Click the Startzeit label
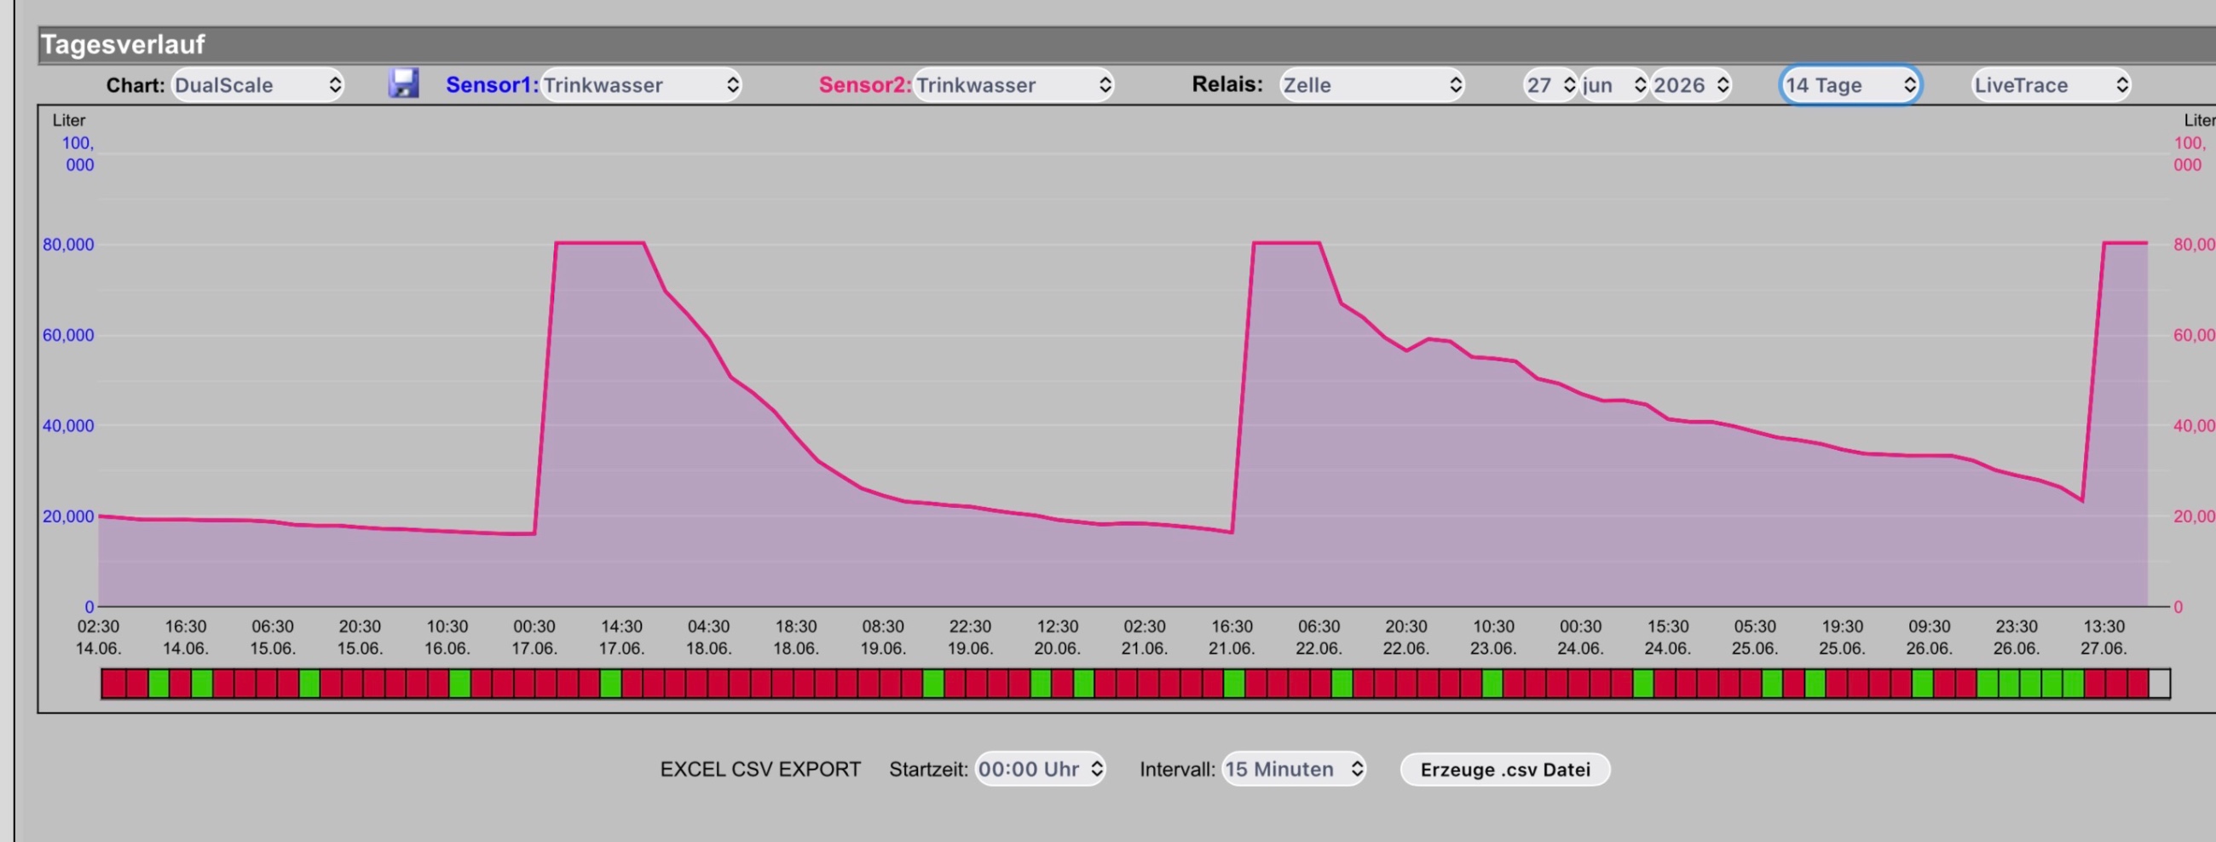Screen dimensions: 2216x842 click(928, 769)
